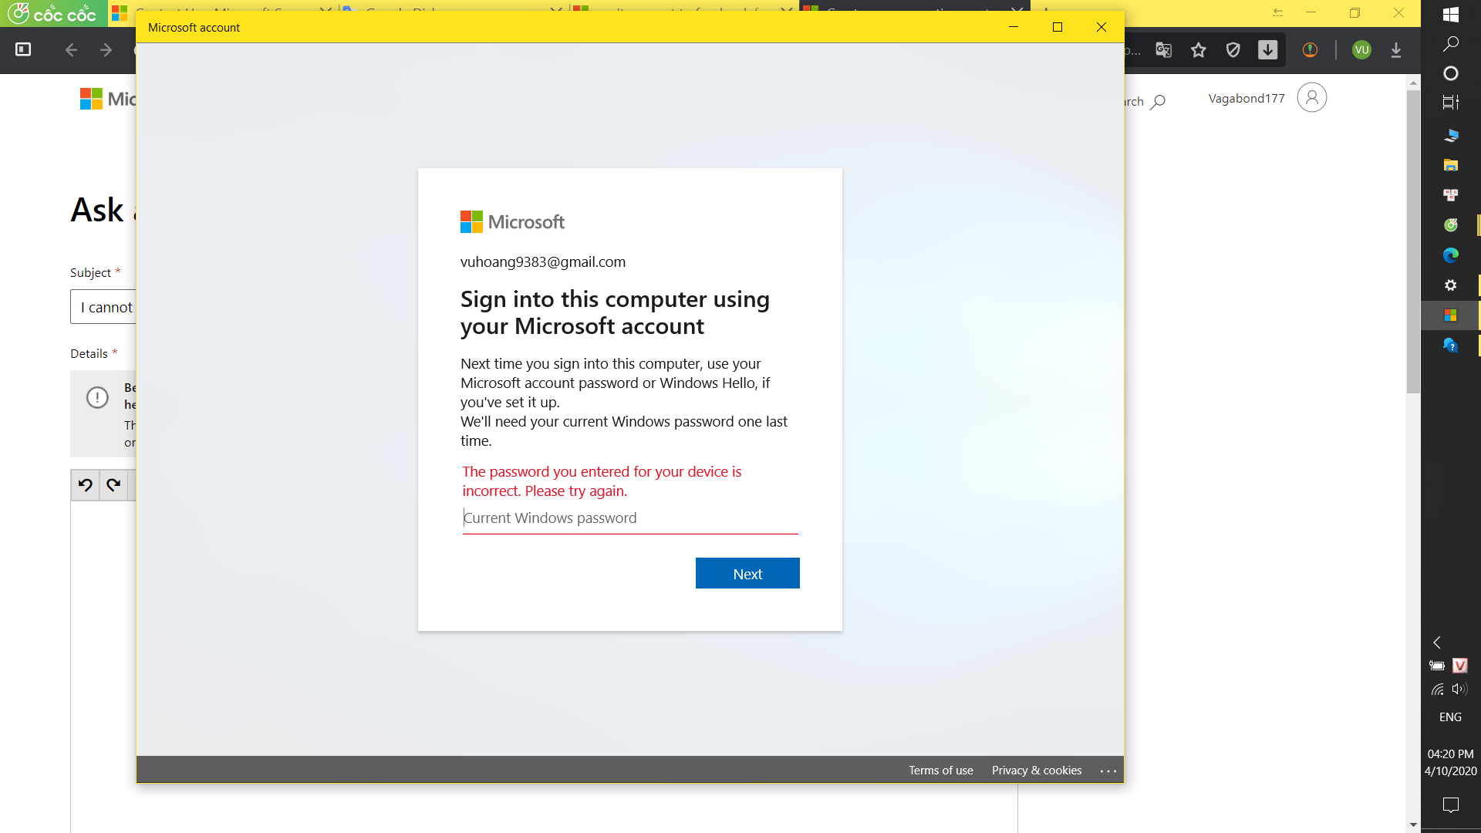Click the Microsoft logo on support page

(x=108, y=99)
